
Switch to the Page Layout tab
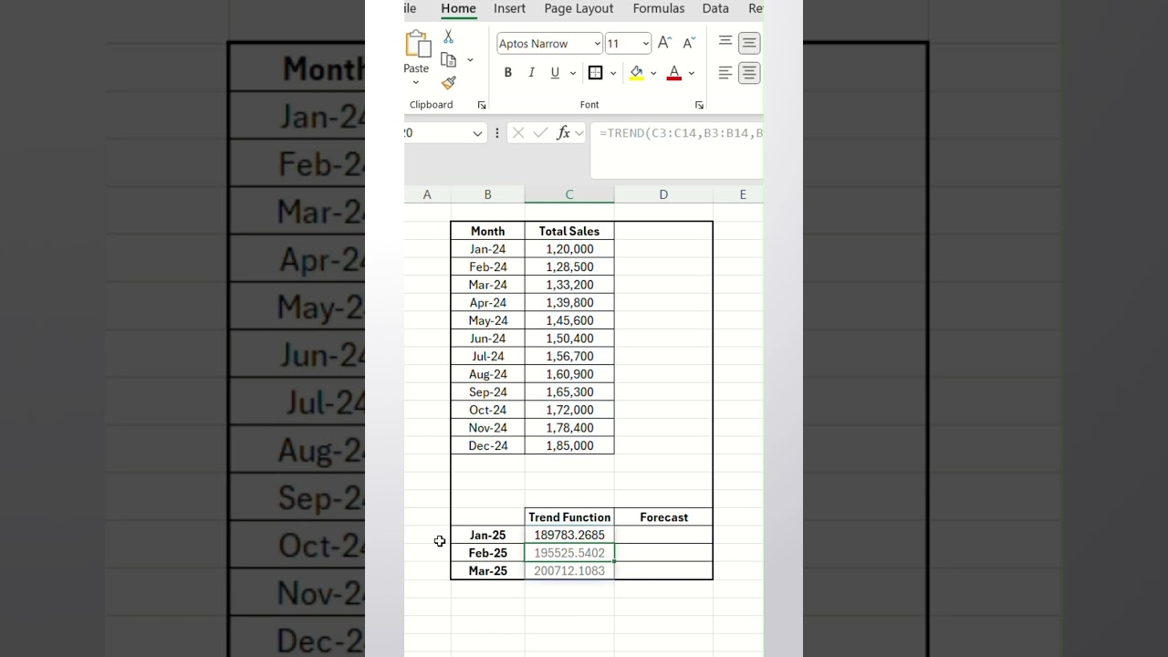tap(579, 8)
